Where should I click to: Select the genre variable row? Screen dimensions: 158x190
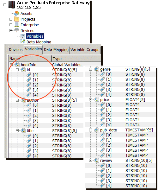[x=120, y=69]
